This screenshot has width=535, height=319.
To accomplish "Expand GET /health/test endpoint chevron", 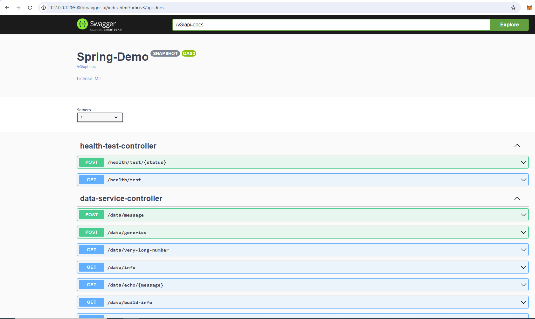I will tap(523, 180).
